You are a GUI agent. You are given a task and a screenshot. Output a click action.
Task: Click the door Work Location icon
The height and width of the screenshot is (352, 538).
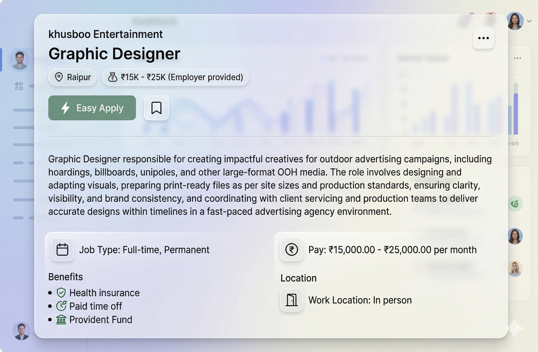292,300
